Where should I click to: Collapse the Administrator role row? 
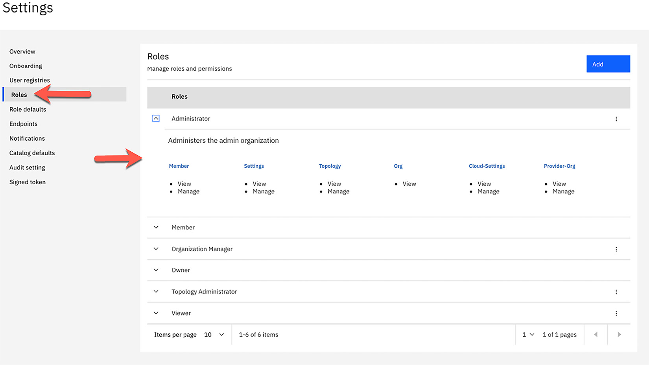[156, 118]
